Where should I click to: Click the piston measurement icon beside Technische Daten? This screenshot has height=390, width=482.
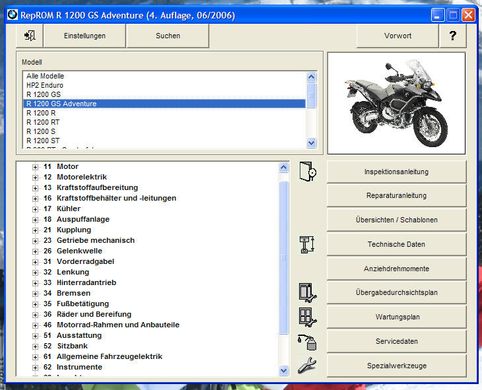pos(308,245)
